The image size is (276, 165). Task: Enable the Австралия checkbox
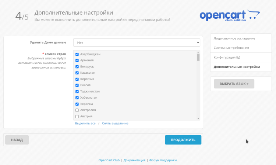pyautogui.click(x=77, y=110)
